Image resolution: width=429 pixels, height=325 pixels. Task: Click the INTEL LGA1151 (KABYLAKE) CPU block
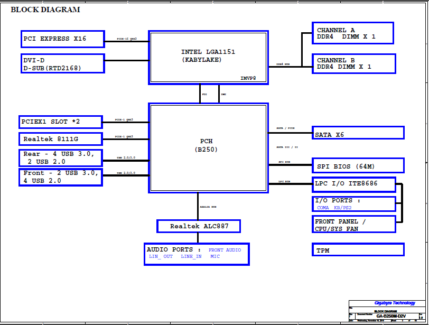pyautogui.click(x=208, y=57)
